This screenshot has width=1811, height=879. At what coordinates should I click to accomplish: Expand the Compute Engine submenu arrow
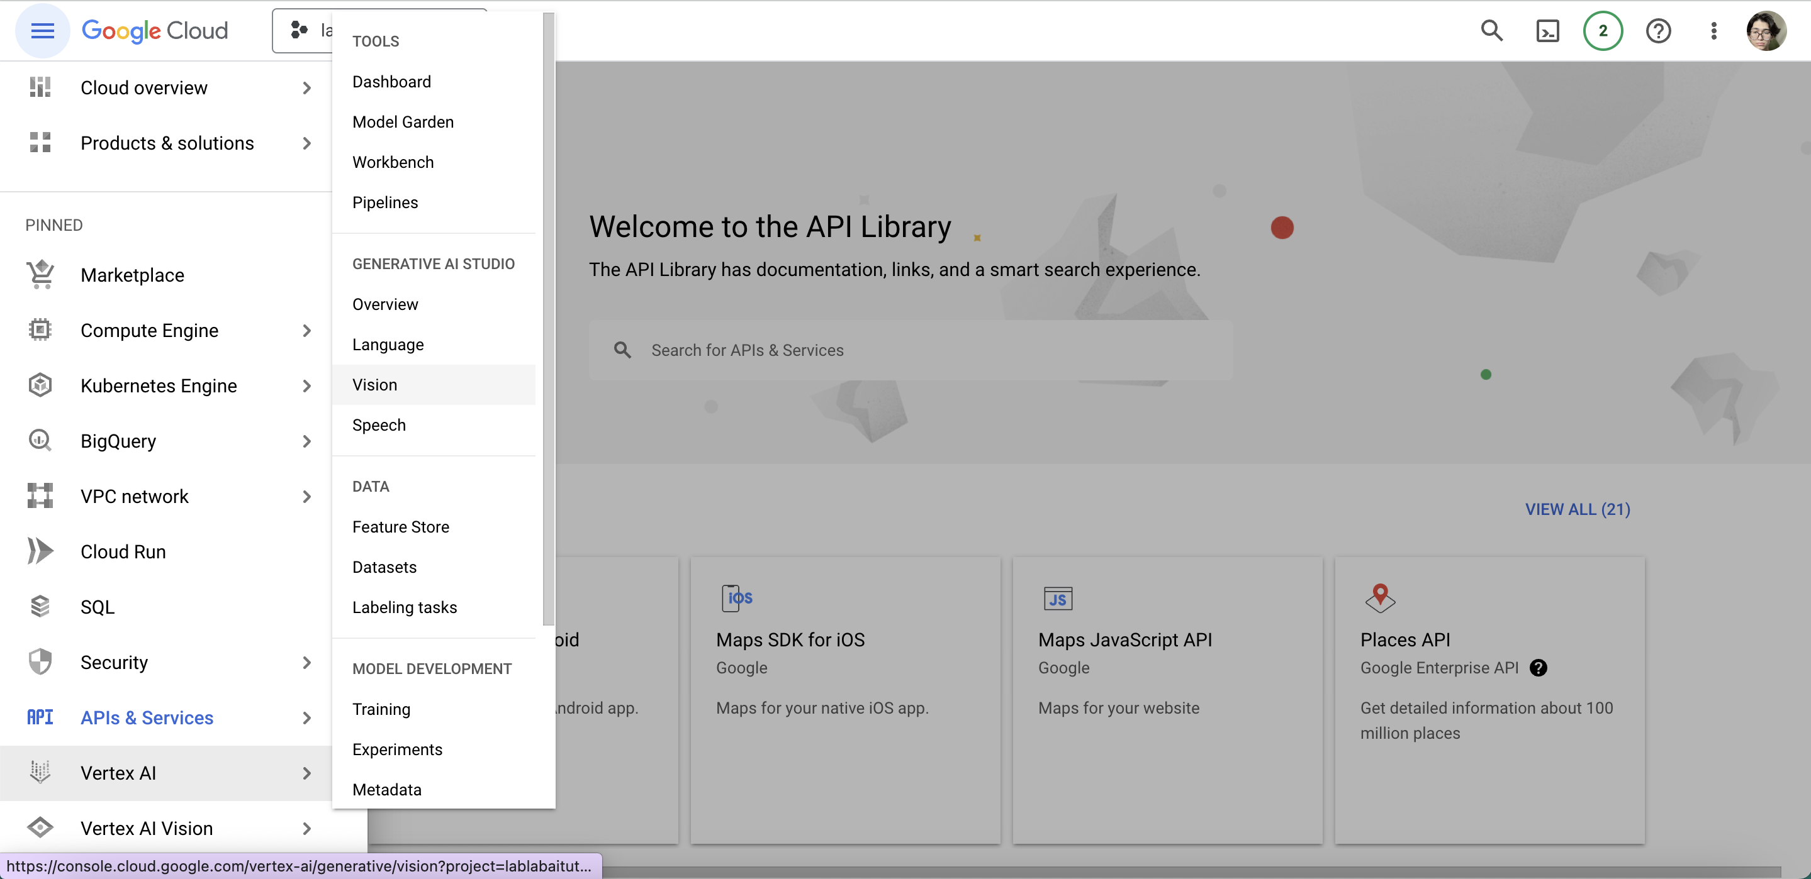tap(306, 330)
